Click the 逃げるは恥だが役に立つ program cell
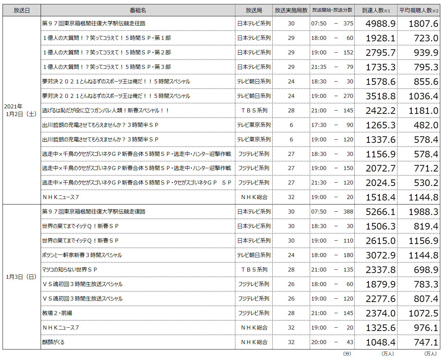445x360 pixels. [138, 110]
